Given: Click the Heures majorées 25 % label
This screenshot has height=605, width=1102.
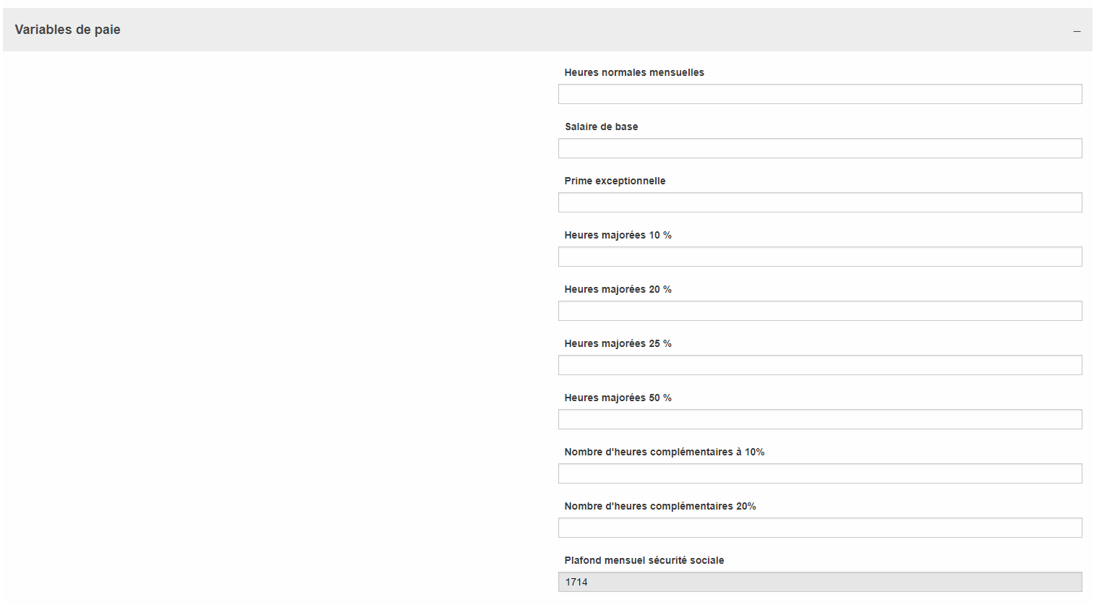Looking at the screenshot, I should pyautogui.click(x=618, y=343).
